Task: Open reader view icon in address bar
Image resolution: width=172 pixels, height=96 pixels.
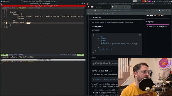Action: 147,11
